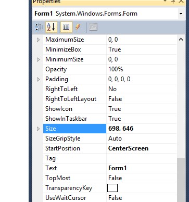Screen dimensions: 189x202
Task: Expand the Size property arrow
Action: click(x=38, y=129)
